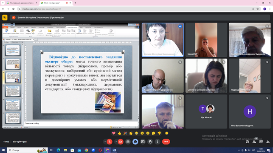Turn on the camera in Meet toolbar

[x=121, y=142]
